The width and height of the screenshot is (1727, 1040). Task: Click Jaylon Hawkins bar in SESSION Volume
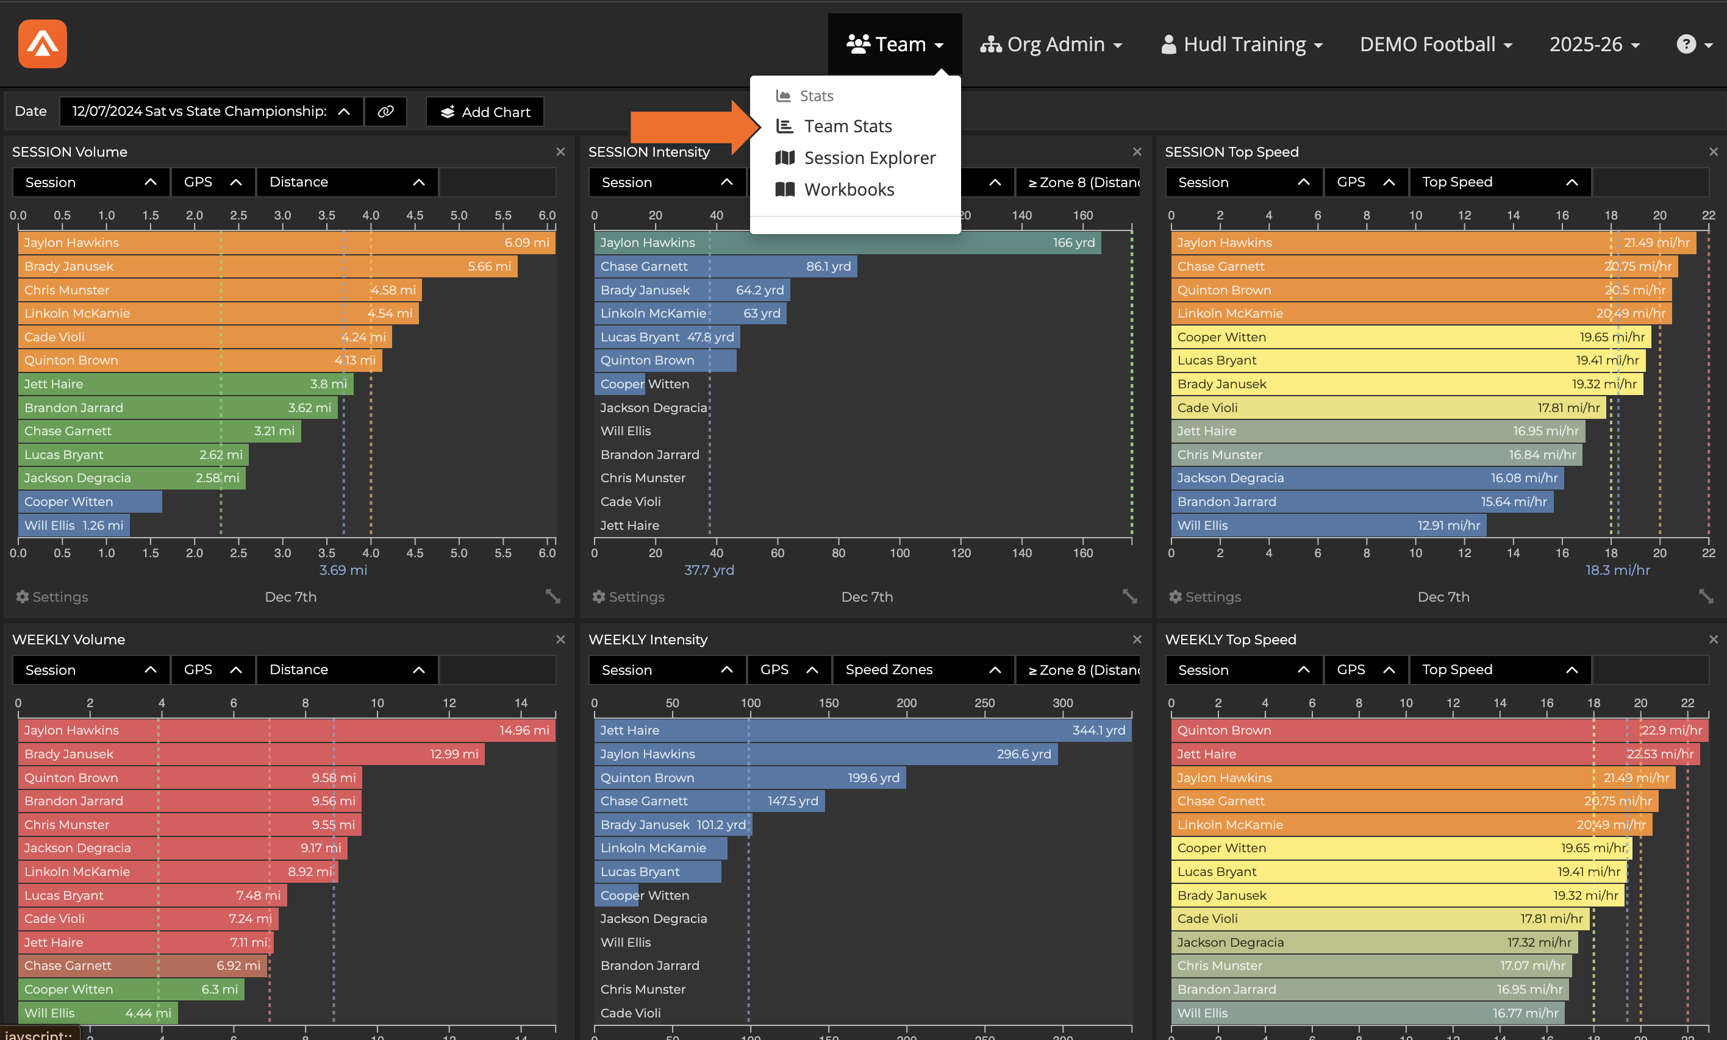287,243
